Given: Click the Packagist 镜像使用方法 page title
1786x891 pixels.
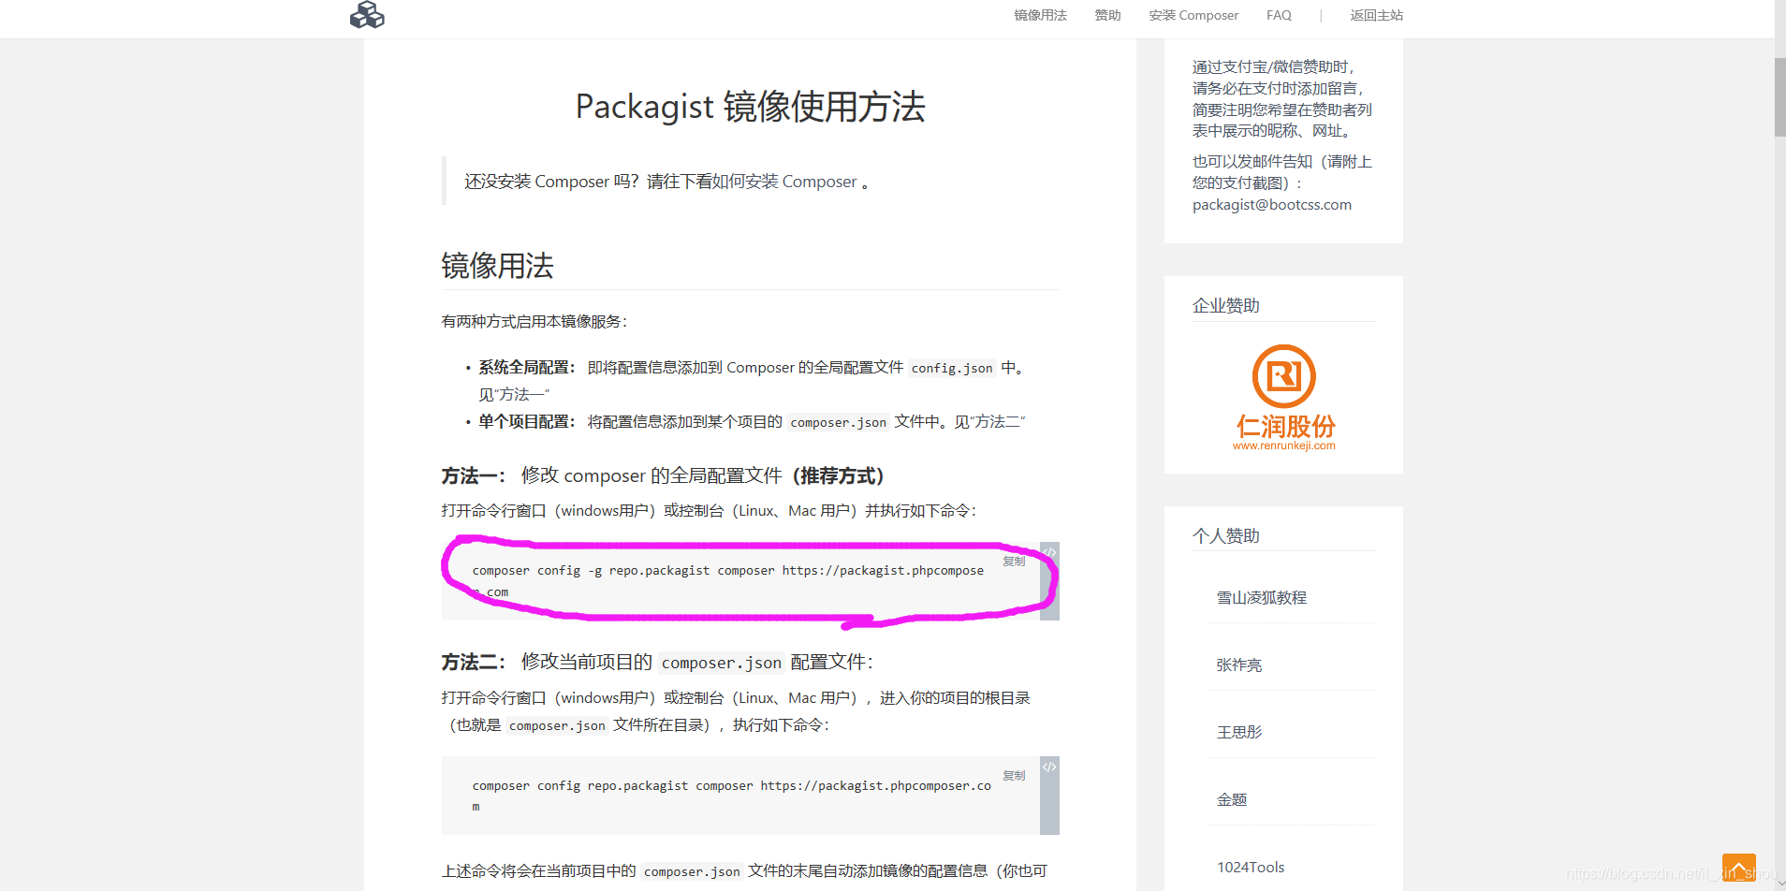Looking at the screenshot, I should 750,107.
